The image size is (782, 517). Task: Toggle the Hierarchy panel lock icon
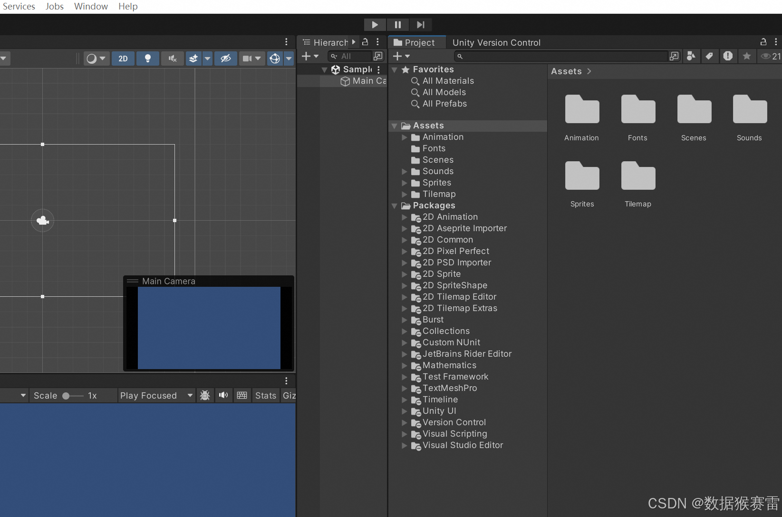(x=365, y=42)
